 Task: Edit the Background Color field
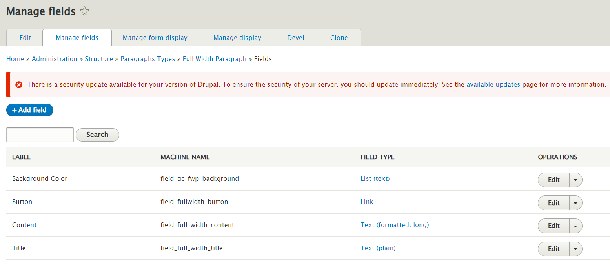554,180
